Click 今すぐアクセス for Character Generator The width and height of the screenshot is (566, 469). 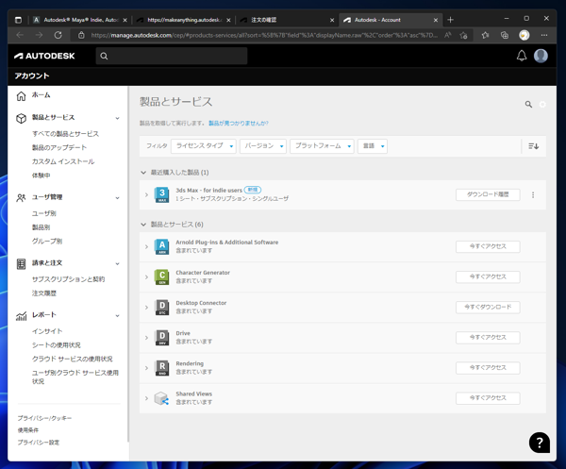(488, 277)
